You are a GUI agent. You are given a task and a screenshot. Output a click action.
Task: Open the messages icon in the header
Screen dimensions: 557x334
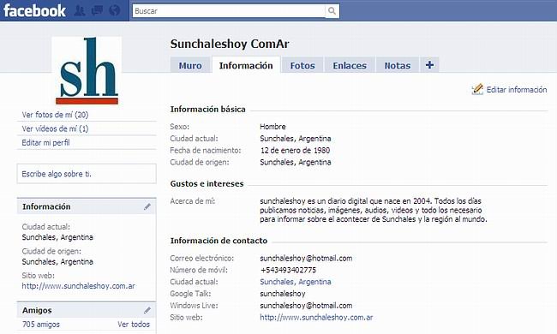coord(97,10)
